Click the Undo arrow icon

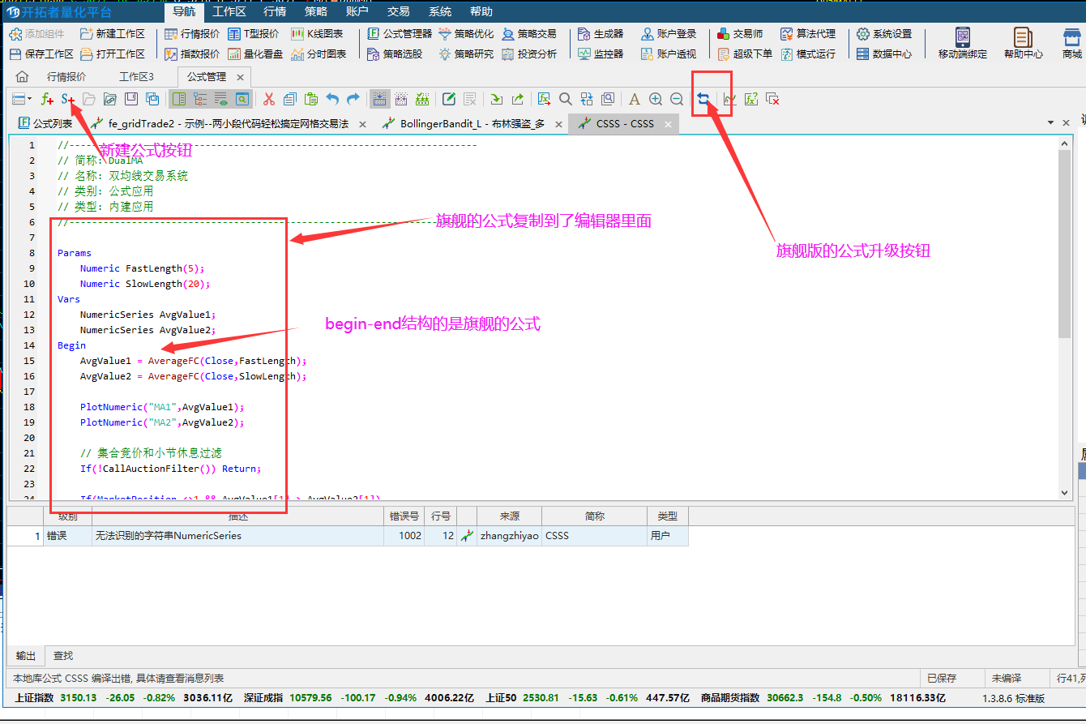[332, 99]
